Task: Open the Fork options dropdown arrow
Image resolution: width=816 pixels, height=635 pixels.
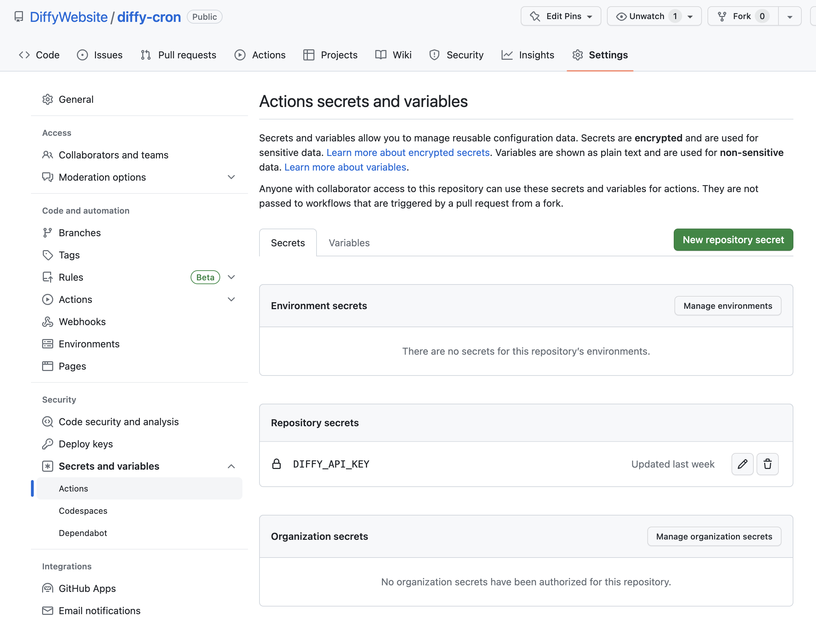Action: tap(790, 17)
